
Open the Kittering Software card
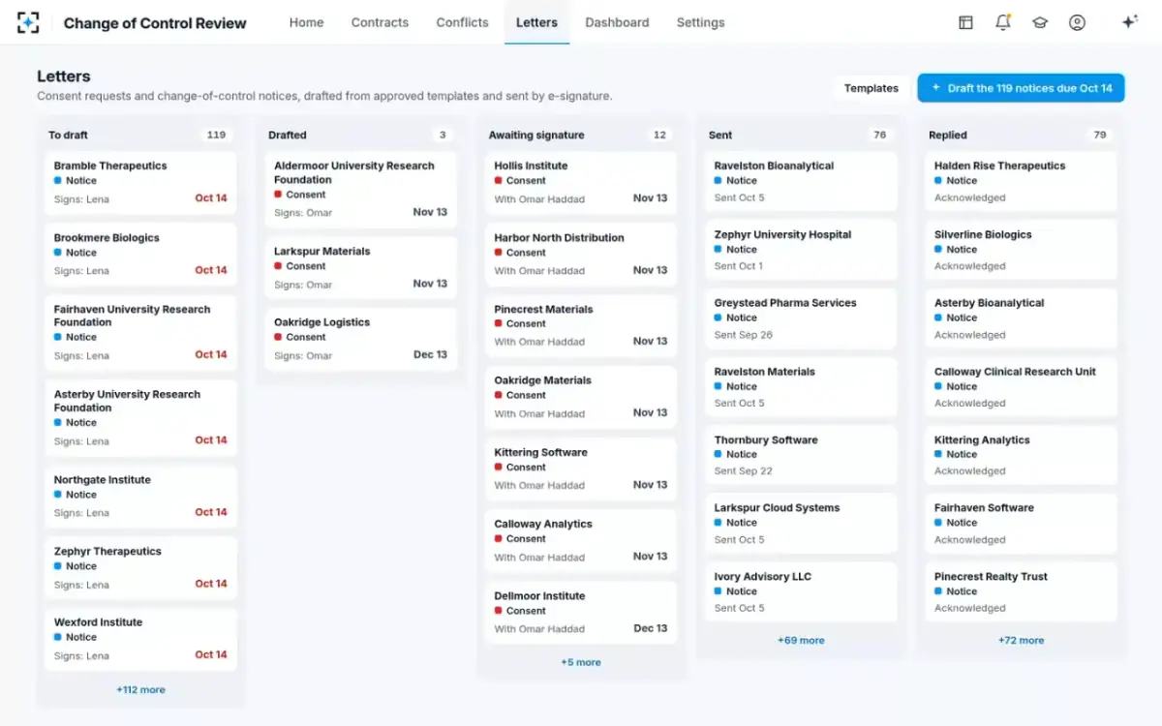pyautogui.click(x=581, y=469)
